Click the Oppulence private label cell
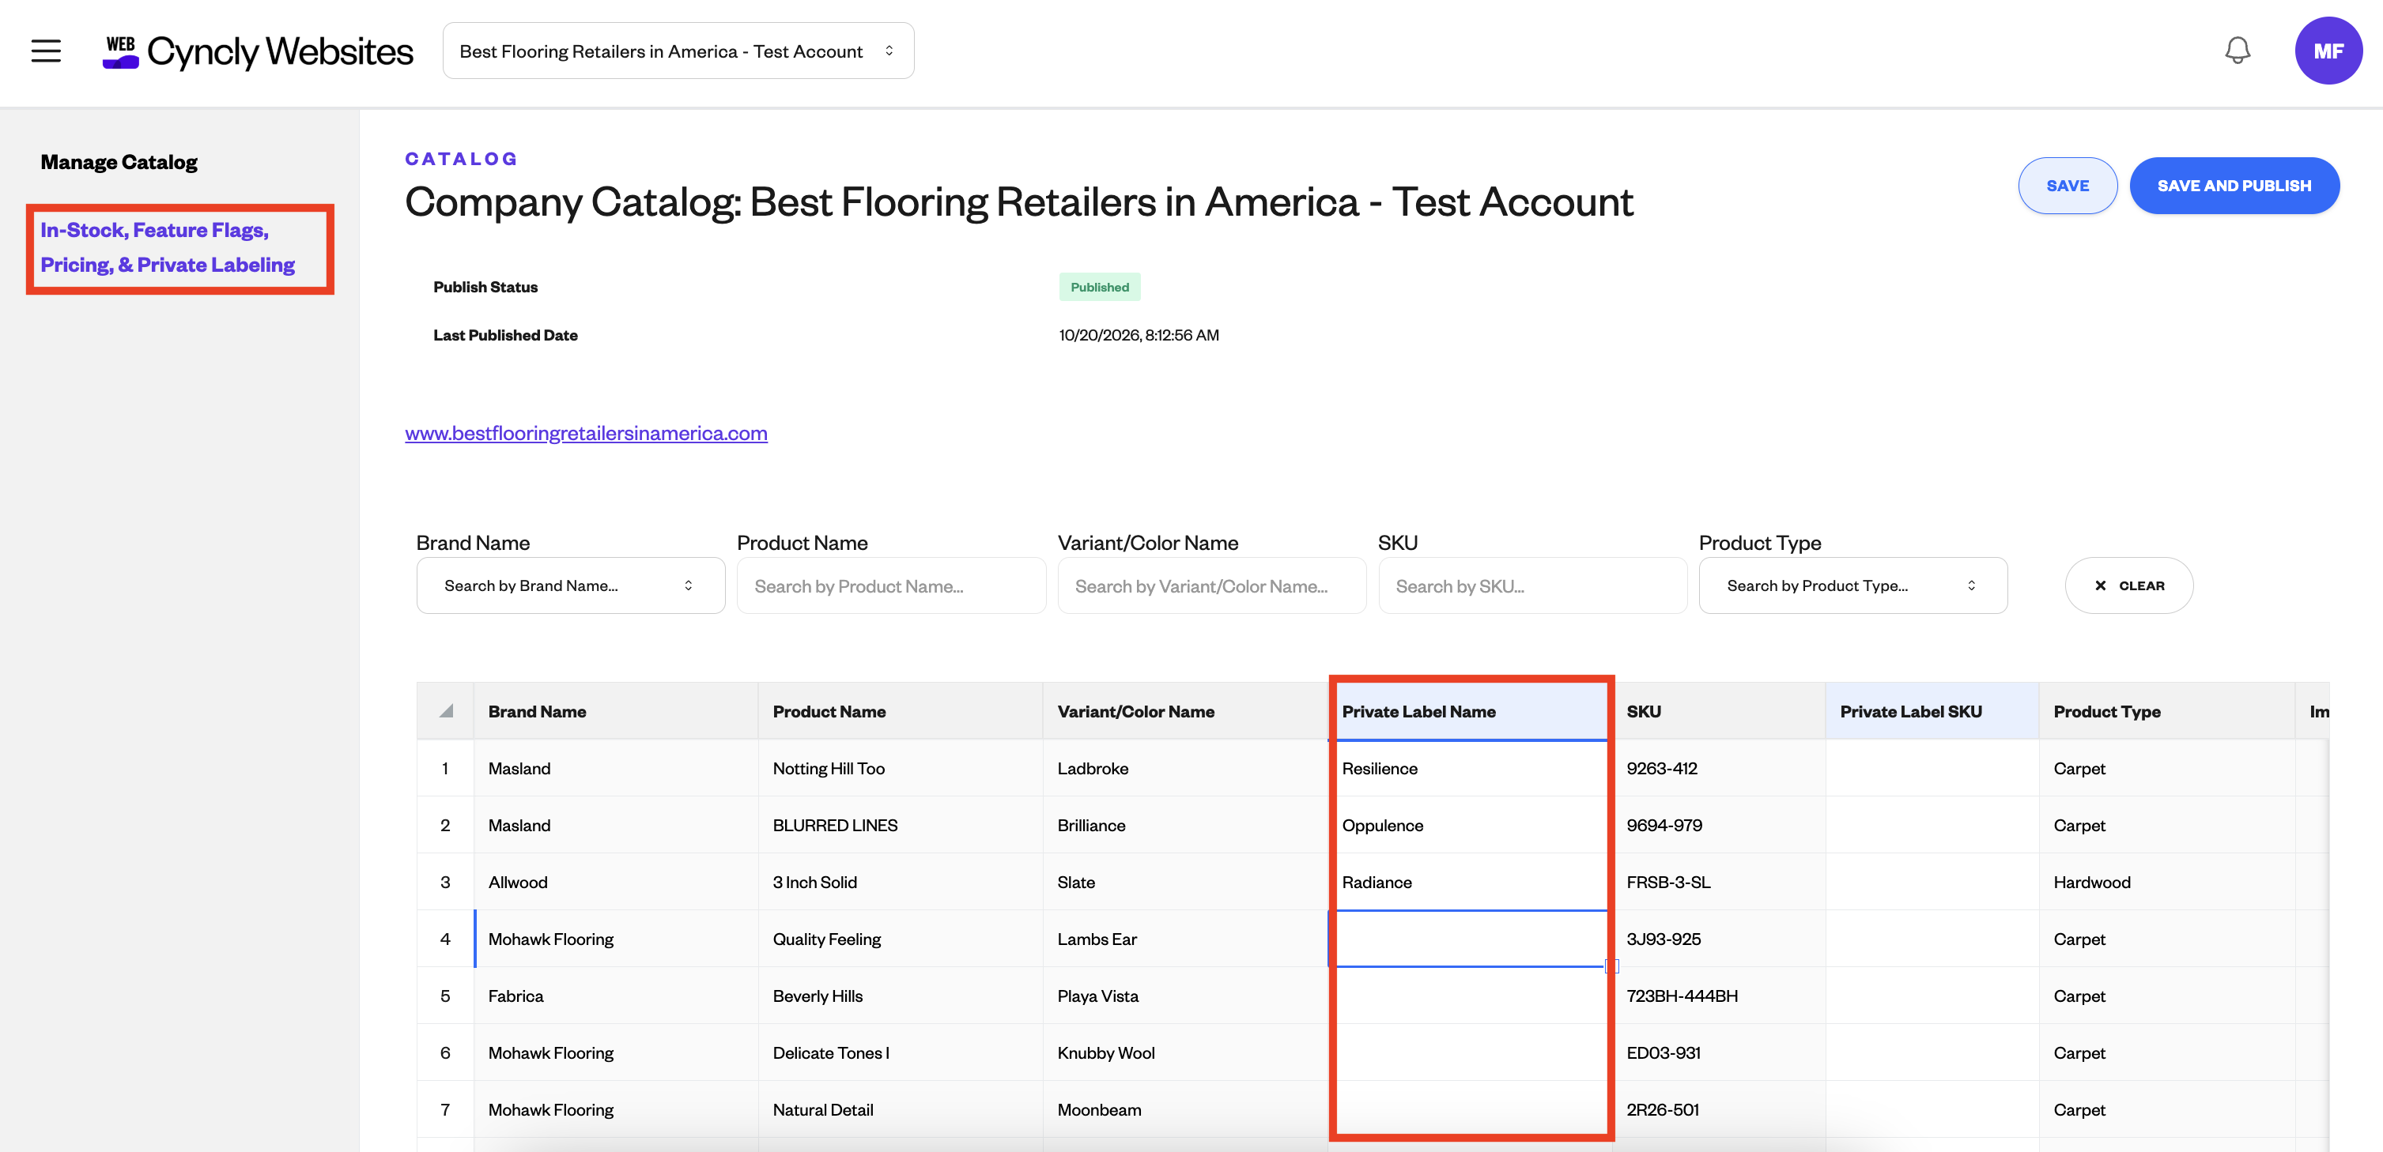This screenshot has height=1152, width=2383. [1470, 825]
